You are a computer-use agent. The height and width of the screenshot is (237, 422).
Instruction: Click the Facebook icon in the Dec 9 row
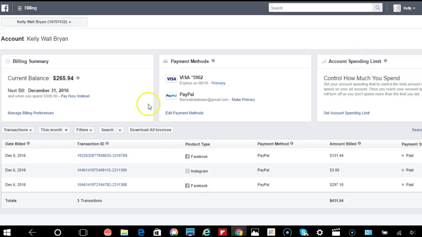click(x=187, y=156)
